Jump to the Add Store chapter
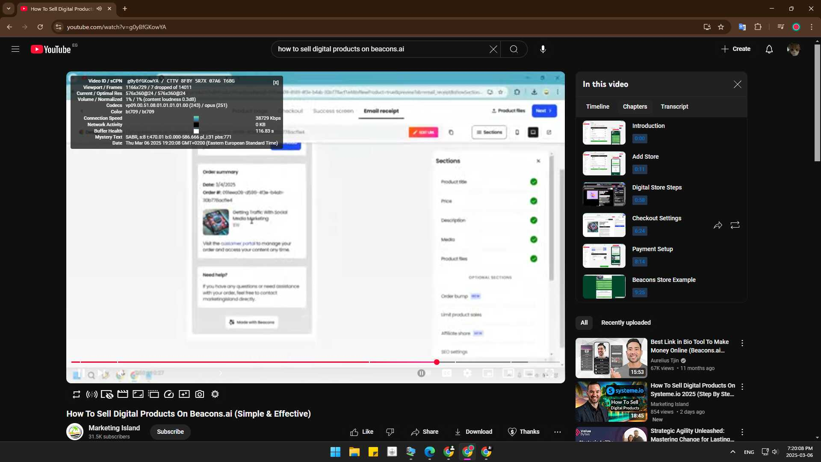Viewport: 821px width, 462px height. 661,163
